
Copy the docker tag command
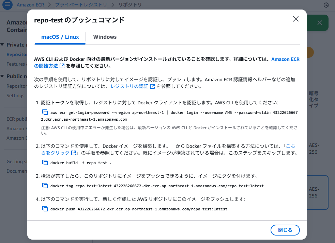[45, 186]
